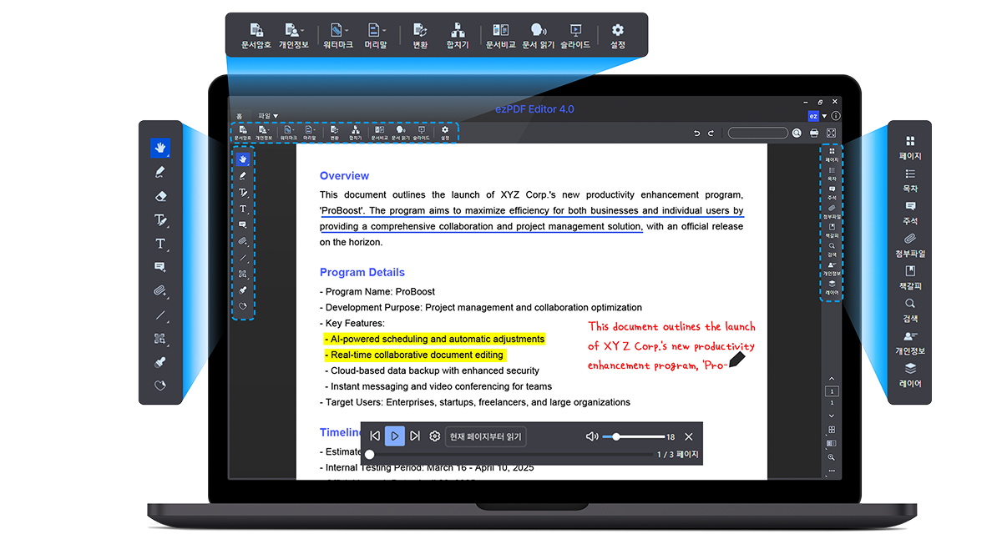Click the undo arrow in the app toolbar
The image size is (1002, 534).
pyautogui.click(x=698, y=133)
